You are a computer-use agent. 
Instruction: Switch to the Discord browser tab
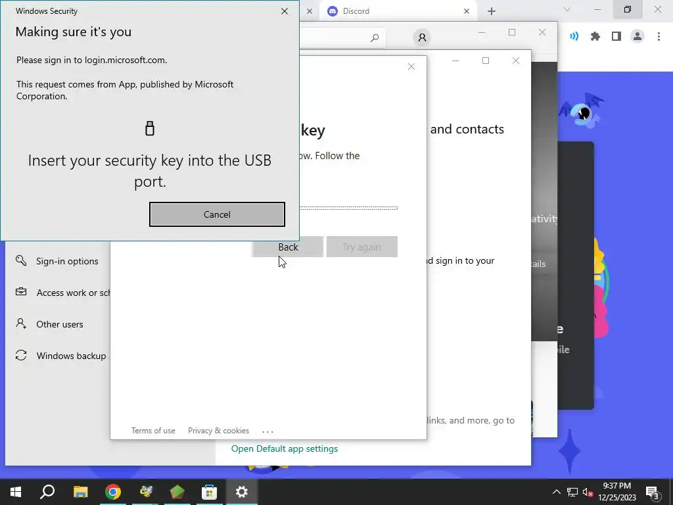[x=398, y=11]
